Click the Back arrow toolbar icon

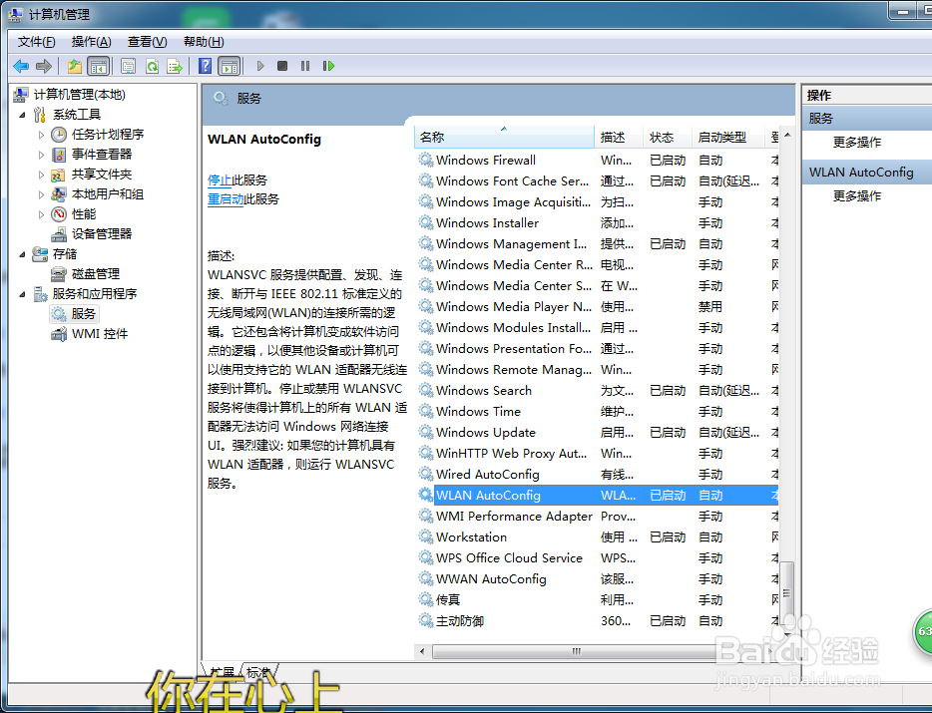coord(21,66)
